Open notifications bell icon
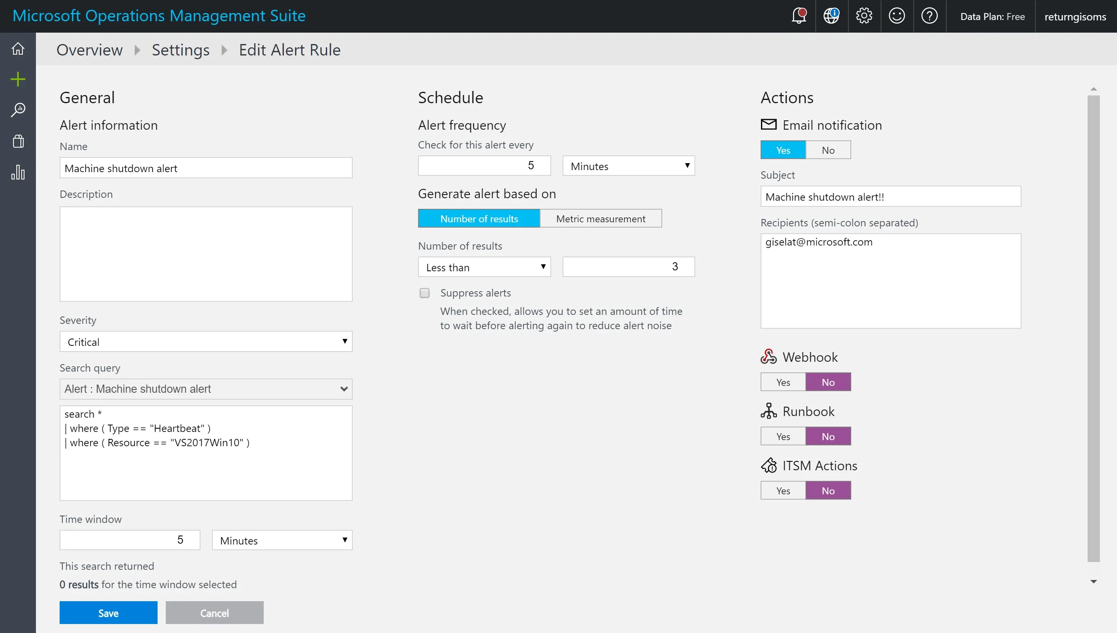The image size is (1117, 633). (799, 16)
